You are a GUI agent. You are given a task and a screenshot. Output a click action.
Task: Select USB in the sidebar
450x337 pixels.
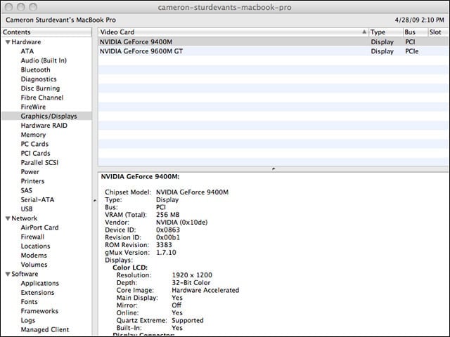coord(27,209)
